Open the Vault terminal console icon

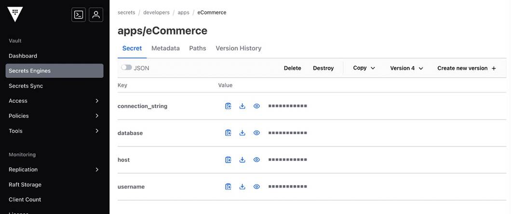[x=79, y=14]
